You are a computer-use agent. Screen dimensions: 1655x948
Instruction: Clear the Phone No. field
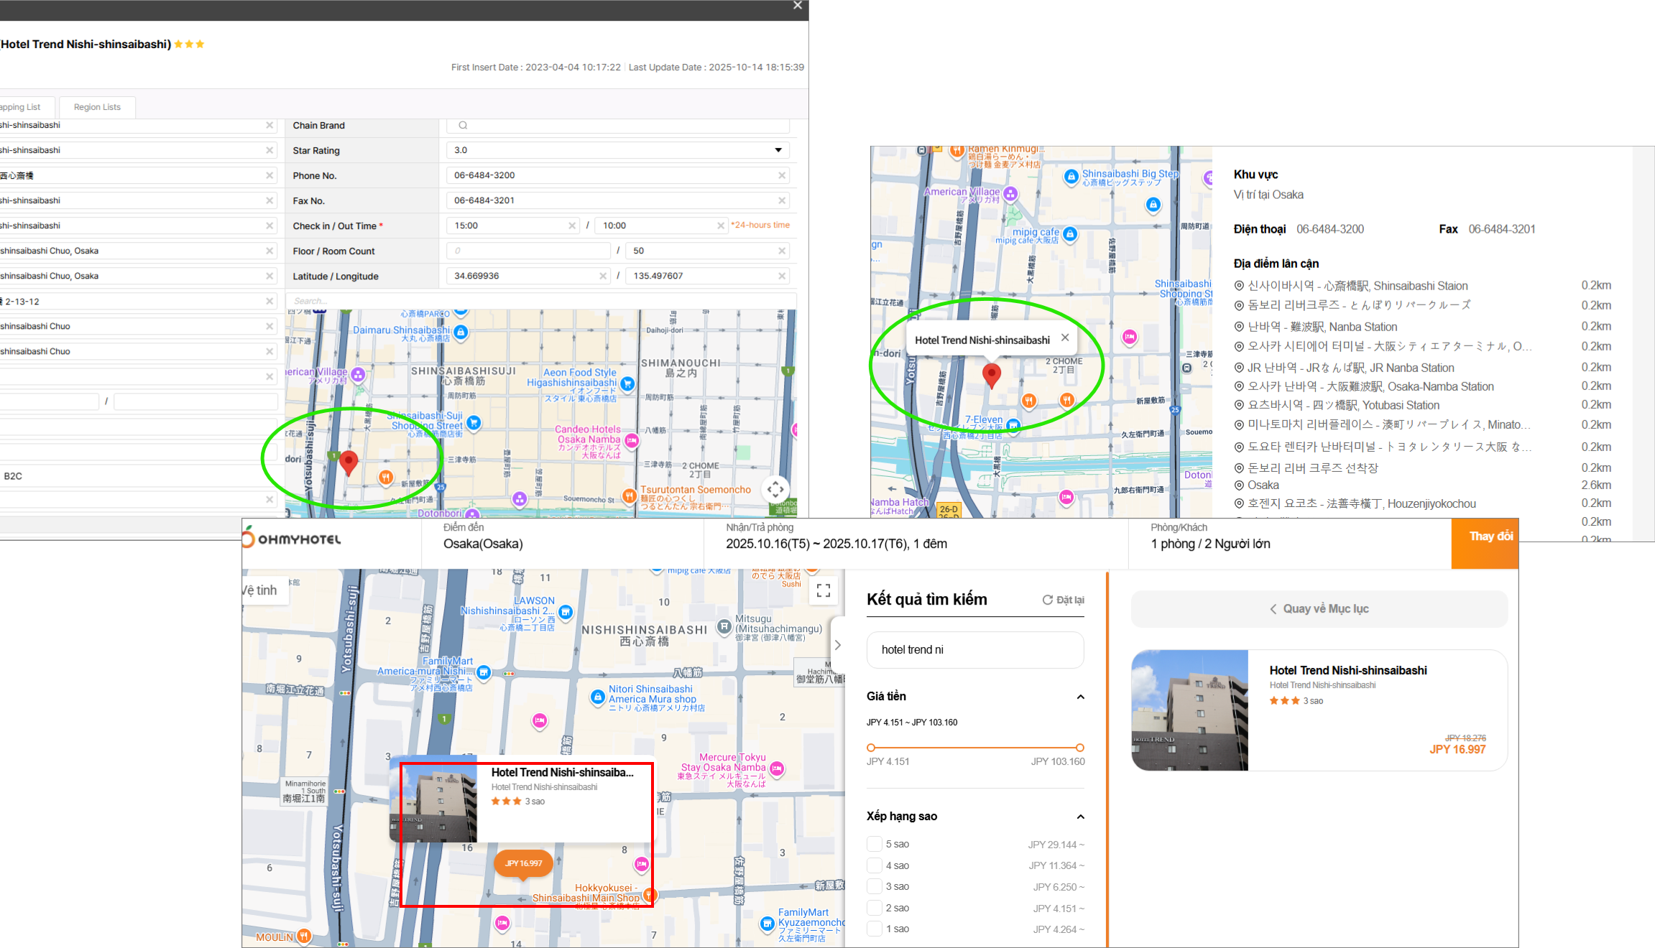click(x=782, y=175)
